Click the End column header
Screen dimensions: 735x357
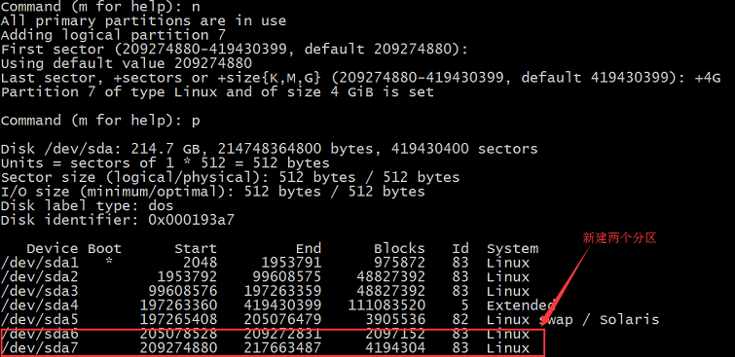(309, 248)
